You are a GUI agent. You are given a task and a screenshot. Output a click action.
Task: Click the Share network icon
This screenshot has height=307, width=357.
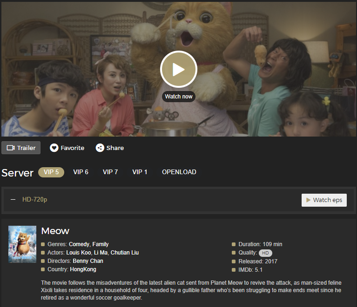coord(100,148)
